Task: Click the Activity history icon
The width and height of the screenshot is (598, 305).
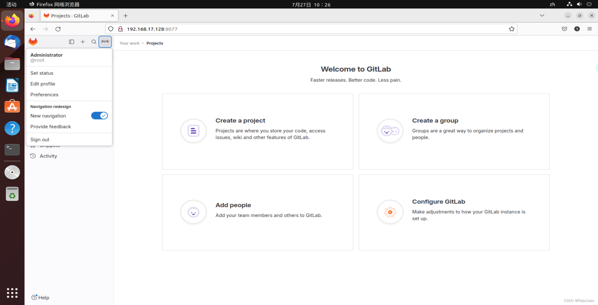Action: (33, 156)
